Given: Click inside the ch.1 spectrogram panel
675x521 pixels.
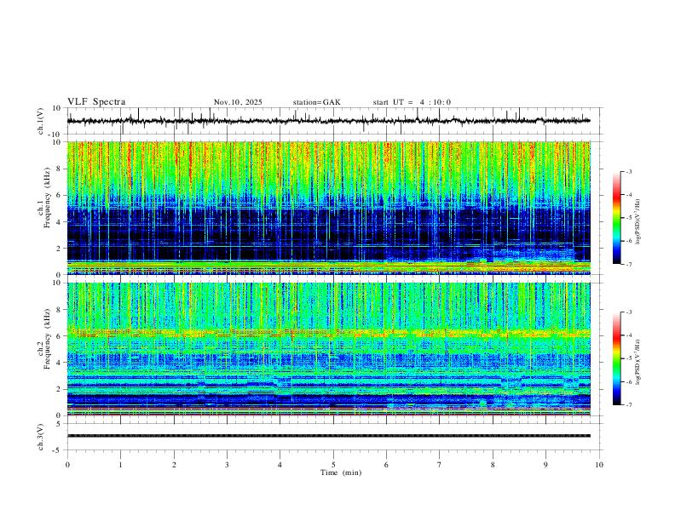Looking at the screenshot, I should 328,208.
